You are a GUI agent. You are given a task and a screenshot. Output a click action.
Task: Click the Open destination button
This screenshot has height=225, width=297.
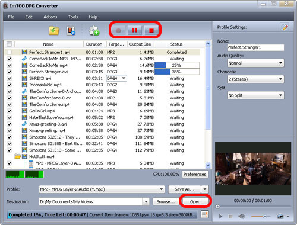click(195, 201)
